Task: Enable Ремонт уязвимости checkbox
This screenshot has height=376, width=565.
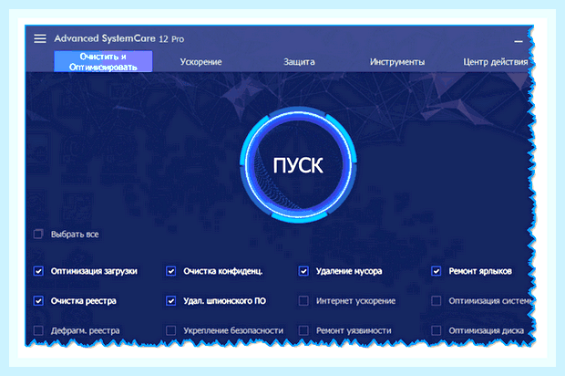Action: coord(303,330)
